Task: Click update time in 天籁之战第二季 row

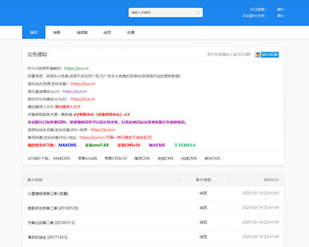Action: point(261,222)
